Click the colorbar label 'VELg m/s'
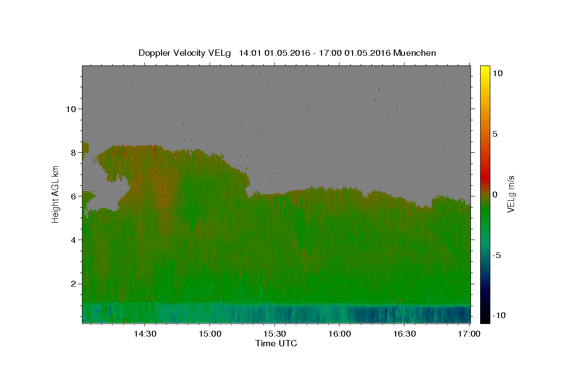 tap(511, 194)
